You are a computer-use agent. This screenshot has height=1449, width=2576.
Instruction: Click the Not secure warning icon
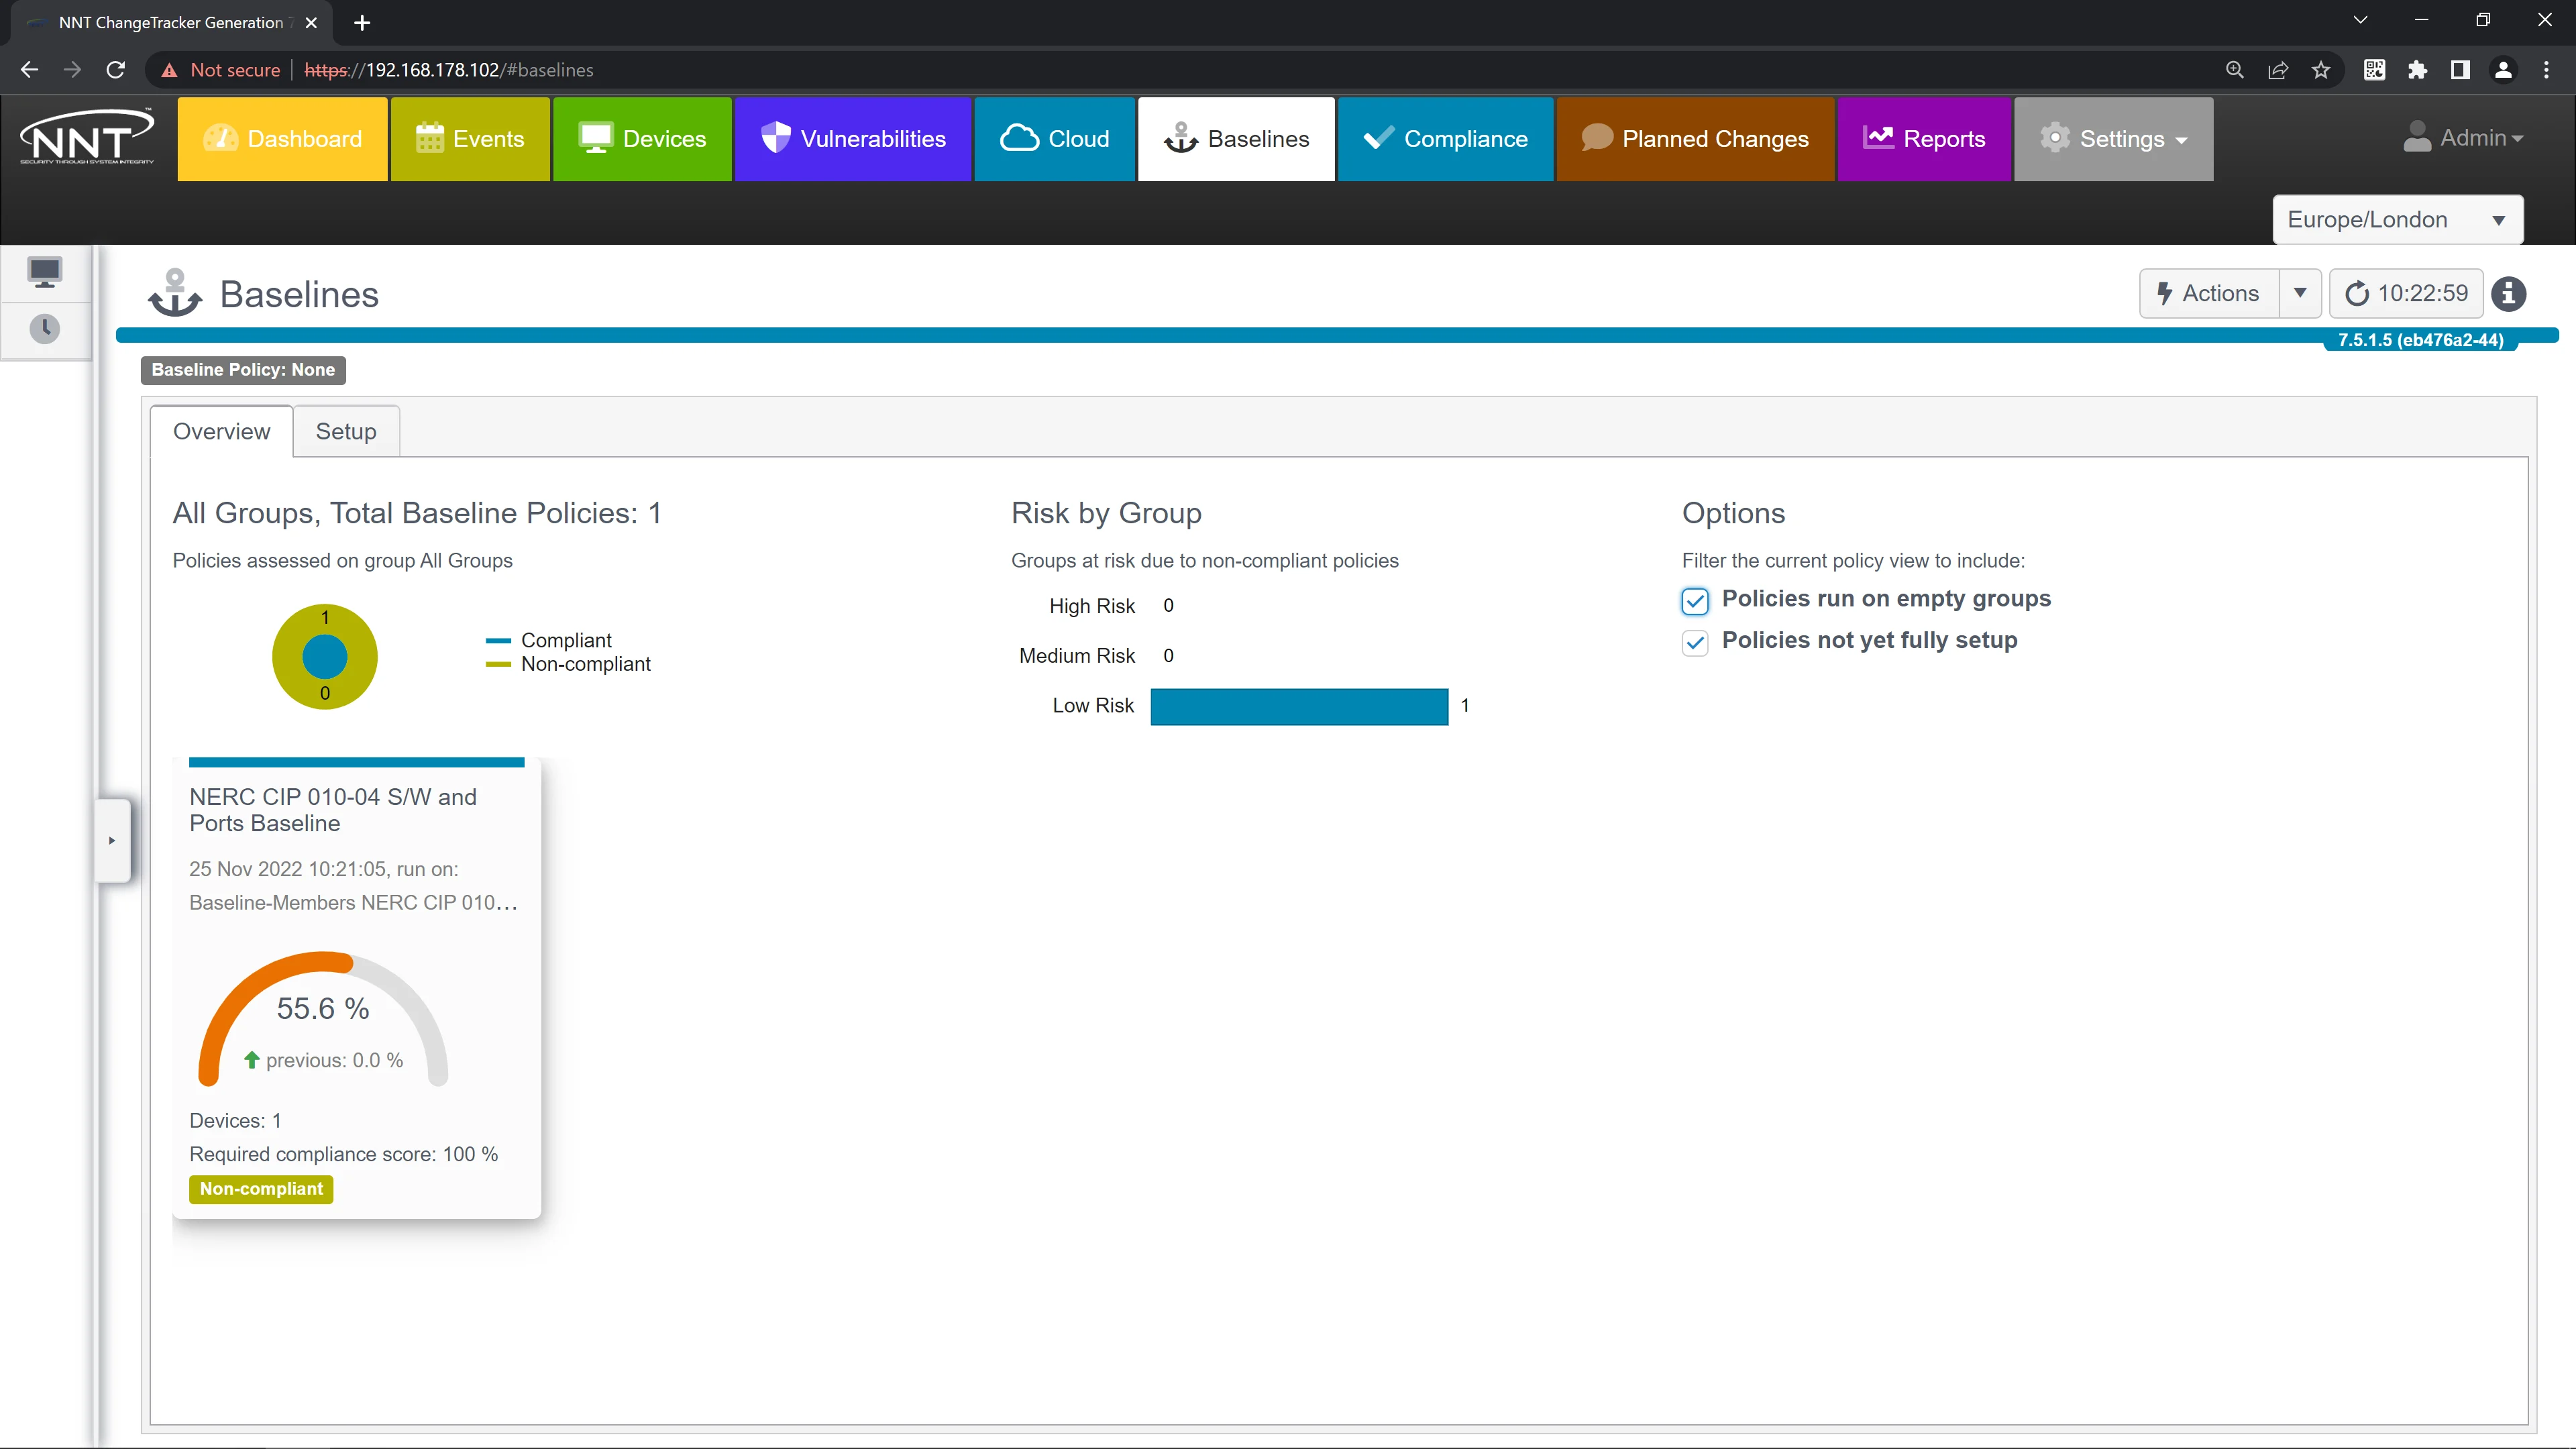tap(169, 70)
